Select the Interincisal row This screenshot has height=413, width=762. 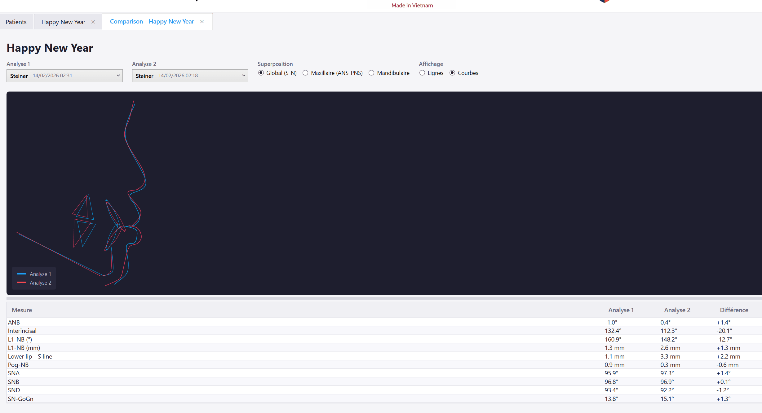[x=22, y=331]
